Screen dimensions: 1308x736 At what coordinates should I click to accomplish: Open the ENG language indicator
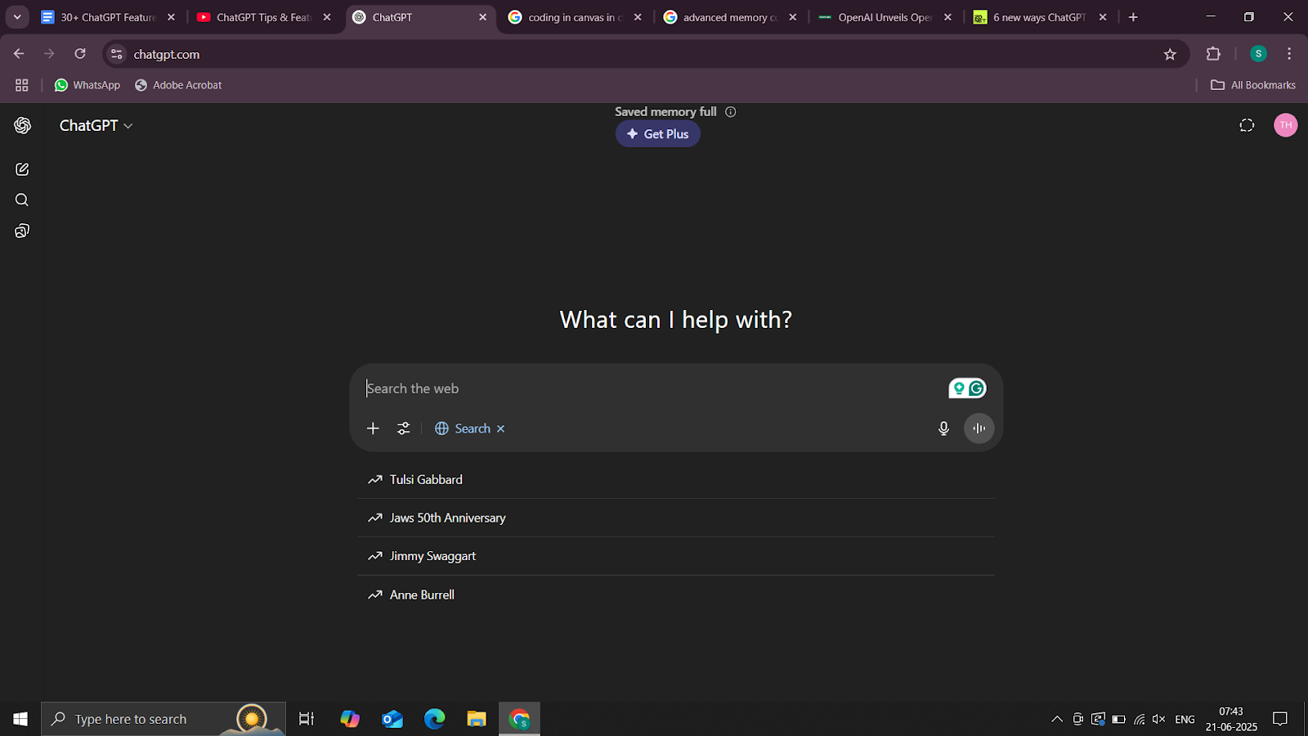click(1185, 719)
